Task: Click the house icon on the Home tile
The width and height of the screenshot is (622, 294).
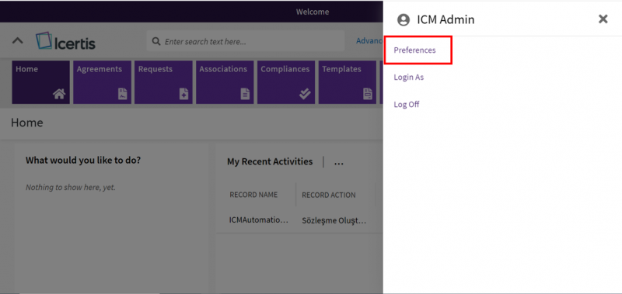Action: 60,94
